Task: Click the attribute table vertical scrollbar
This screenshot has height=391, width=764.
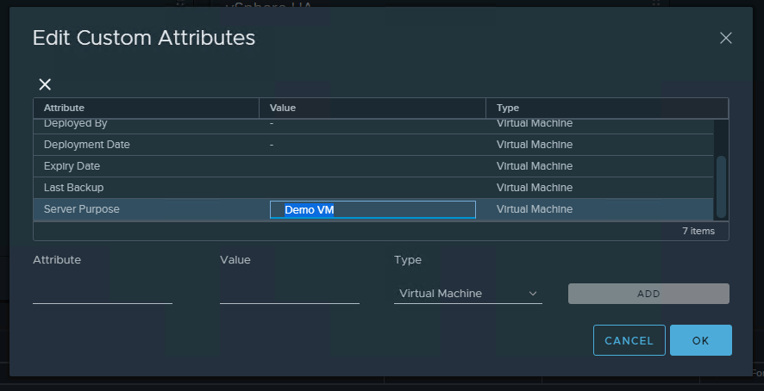Action: (x=721, y=185)
